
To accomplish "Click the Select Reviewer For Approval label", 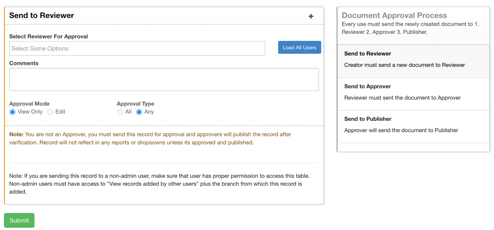I will [x=48, y=36].
